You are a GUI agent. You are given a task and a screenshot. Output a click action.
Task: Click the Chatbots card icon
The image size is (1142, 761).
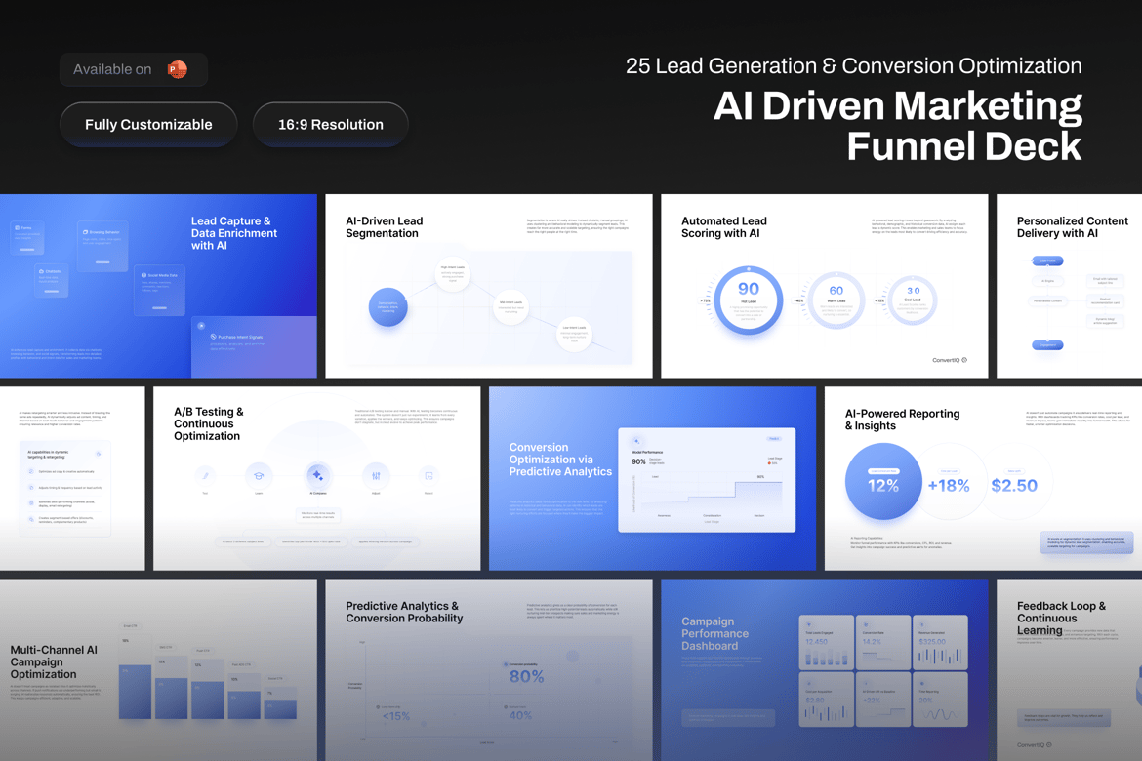coord(42,271)
